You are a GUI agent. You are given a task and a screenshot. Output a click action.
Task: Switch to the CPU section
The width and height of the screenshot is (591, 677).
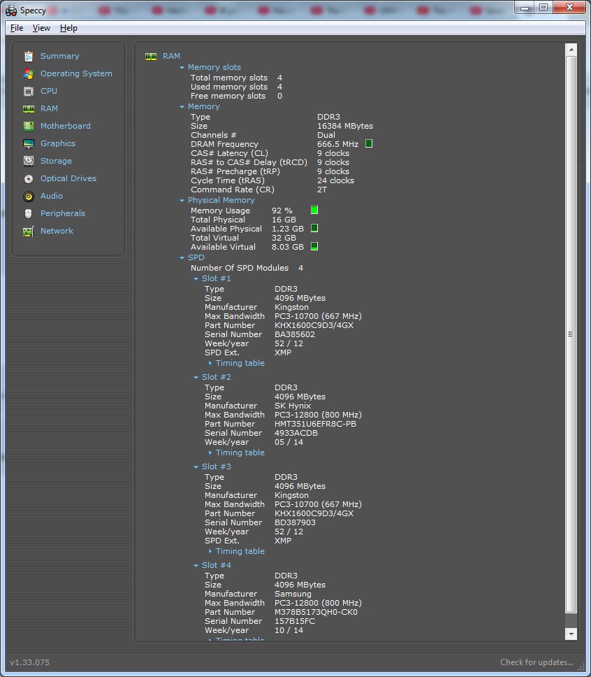pyautogui.click(x=49, y=91)
